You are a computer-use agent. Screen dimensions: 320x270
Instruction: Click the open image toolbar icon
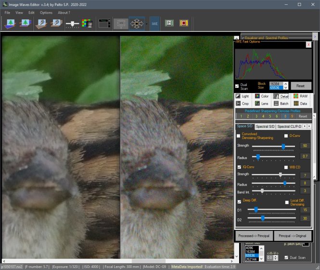10,24
